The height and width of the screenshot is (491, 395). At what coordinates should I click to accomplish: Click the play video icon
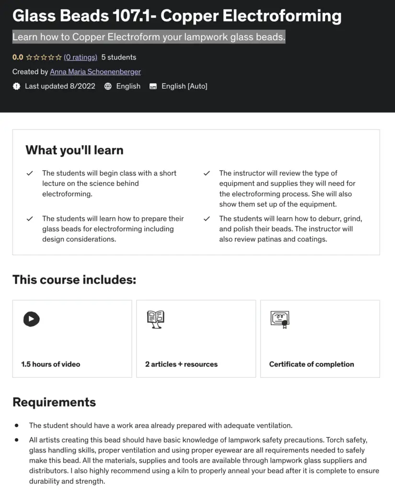[x=32, y=319]
